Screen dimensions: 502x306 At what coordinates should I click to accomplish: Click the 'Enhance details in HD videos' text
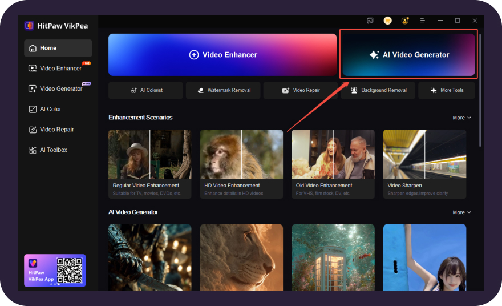pos(234,194)
